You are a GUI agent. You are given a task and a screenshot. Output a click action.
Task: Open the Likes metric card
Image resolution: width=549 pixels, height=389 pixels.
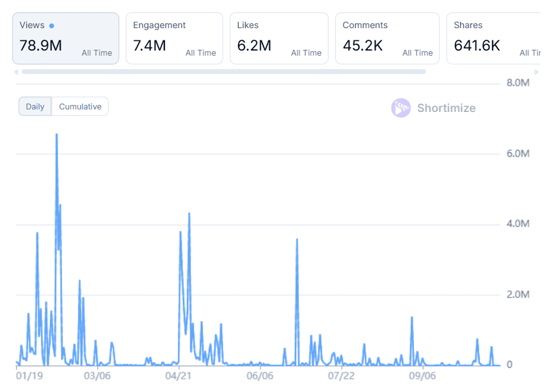click(279, 38)
